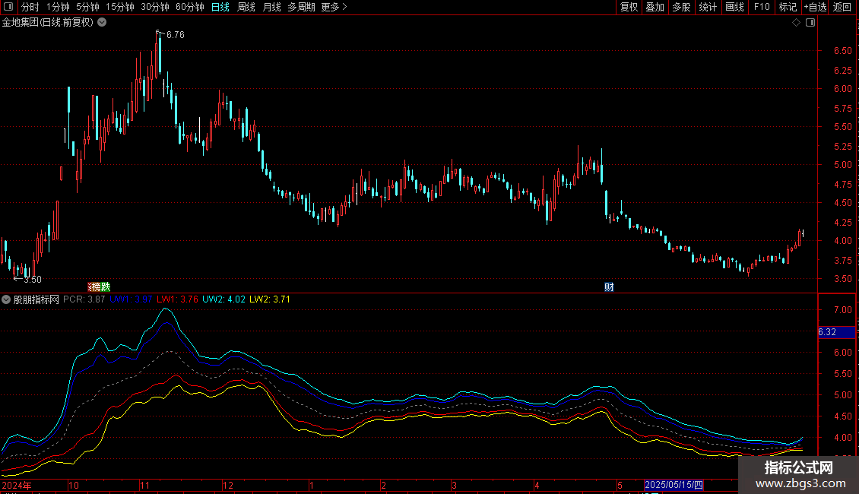Screen dimensions: 859x494
Task: Click the UW2: 4.02 indicator label
Action: point(223,299)
